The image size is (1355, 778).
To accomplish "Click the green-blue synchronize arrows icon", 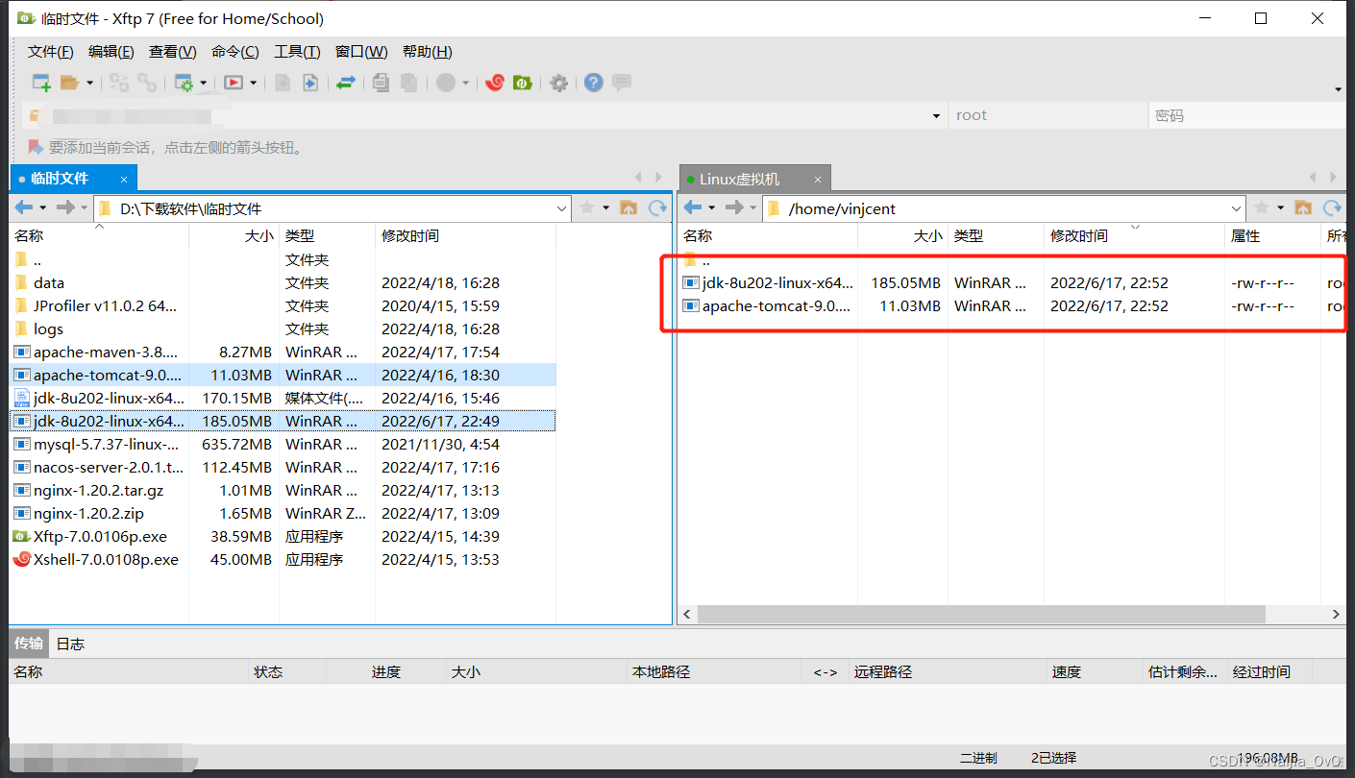I will (346, 83).
